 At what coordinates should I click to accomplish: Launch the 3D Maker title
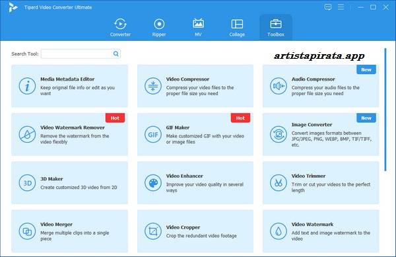point(51,179)
